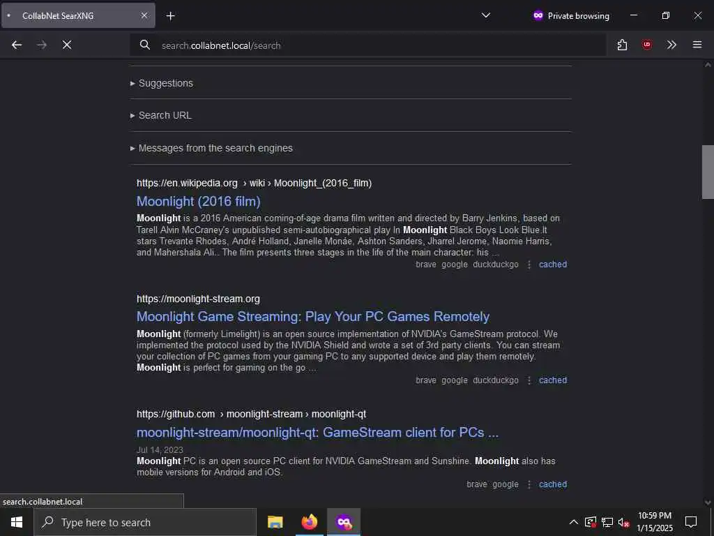The width and height of the screenshot is (714, 536).
Task: Click google label on moonlight-qt result
Action: [506, 484]
